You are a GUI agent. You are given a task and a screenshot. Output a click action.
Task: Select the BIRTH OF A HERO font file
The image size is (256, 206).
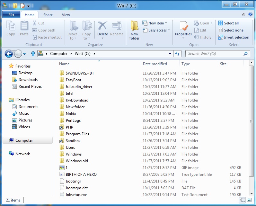pyautogui.click(x=78, y=175)
